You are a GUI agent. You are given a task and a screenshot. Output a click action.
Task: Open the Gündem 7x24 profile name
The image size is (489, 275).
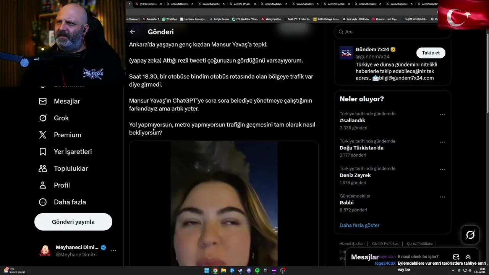[372, 50]
